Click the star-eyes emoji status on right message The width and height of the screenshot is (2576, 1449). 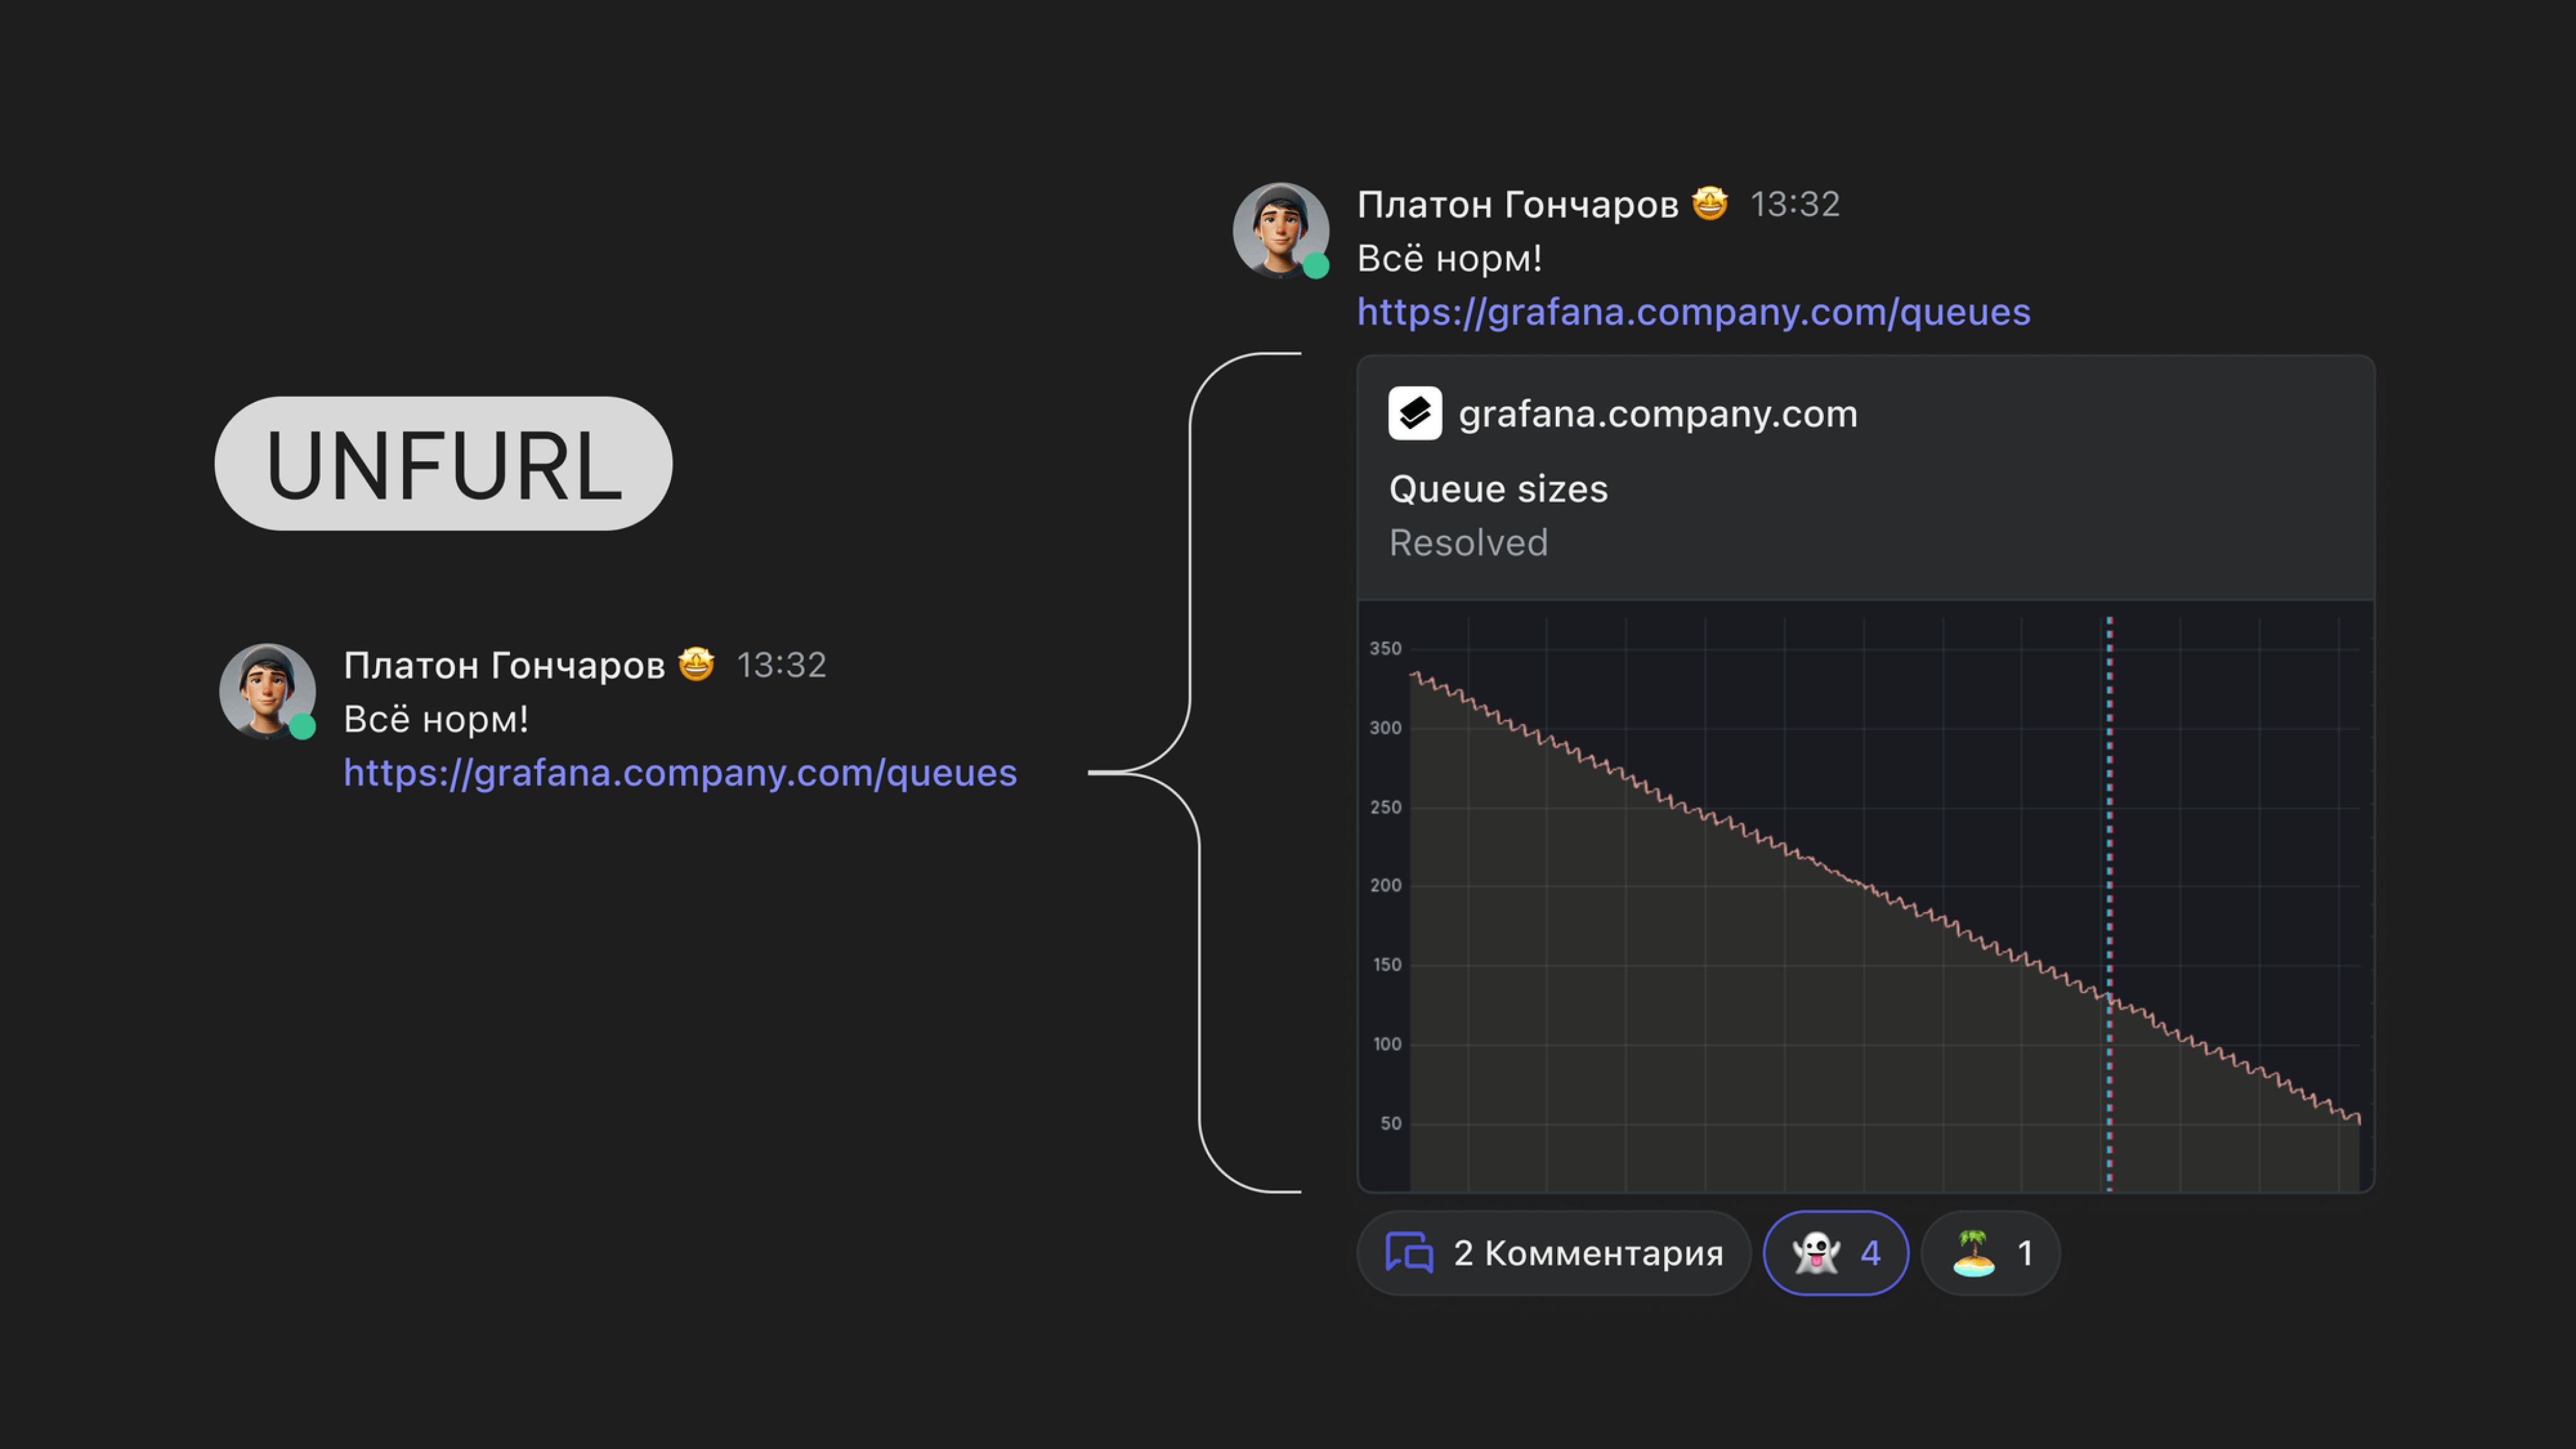(1709, 203)
